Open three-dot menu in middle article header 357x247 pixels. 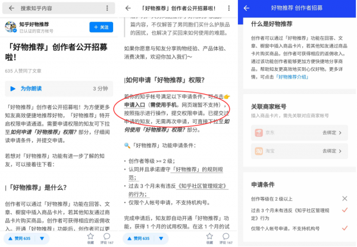229,8
